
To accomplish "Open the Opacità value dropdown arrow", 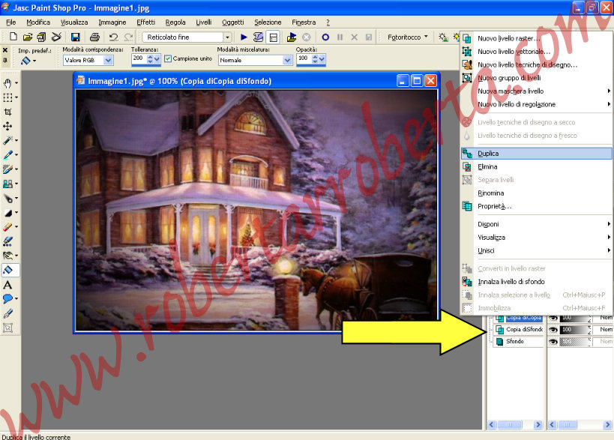I will [x=322, y=58].
